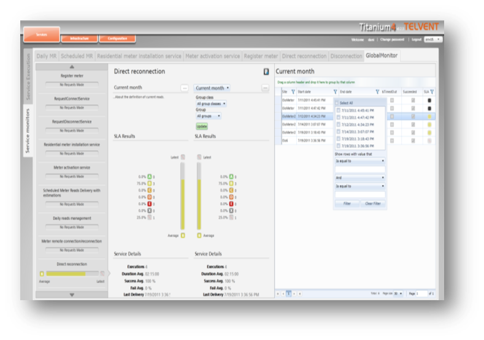This screenshot has width=484, height=340.
Task: Toggle the Select All filter checkbox
Action: pyautogui.click(x=337, y=103)
